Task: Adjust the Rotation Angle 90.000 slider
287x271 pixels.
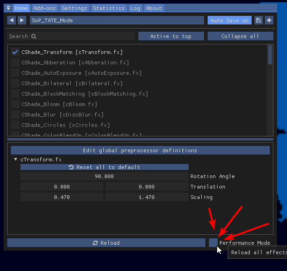Action: 104,176
